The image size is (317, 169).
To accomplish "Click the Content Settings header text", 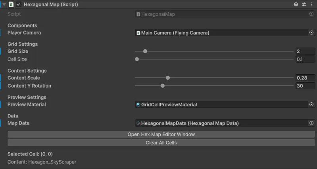I will pos(27,71).
